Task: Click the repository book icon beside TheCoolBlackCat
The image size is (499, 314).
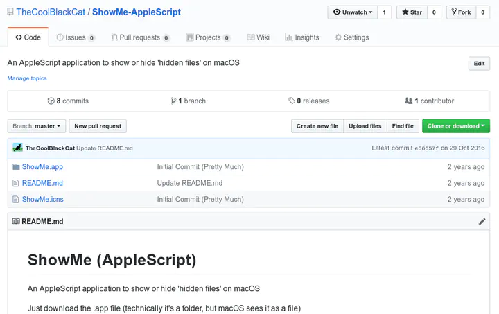Action: click(x=10, y=12)
